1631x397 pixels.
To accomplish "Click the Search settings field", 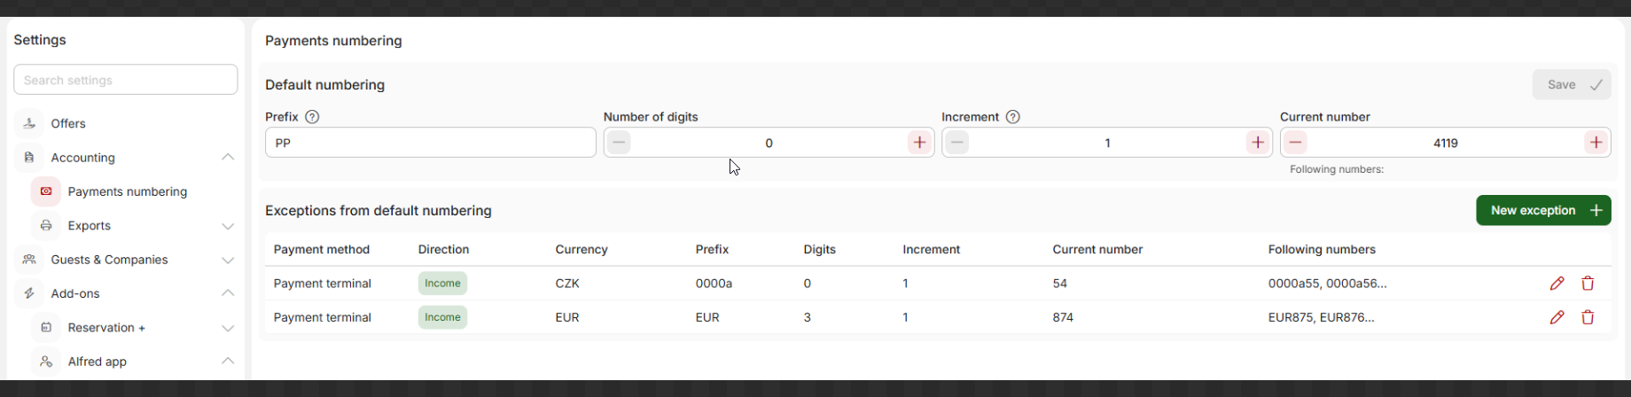I will coord(126,80).
